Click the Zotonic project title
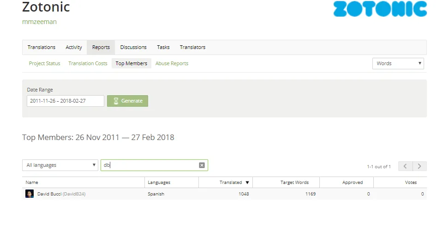This screenshot has height=232, width=443. tap(46, 7)
